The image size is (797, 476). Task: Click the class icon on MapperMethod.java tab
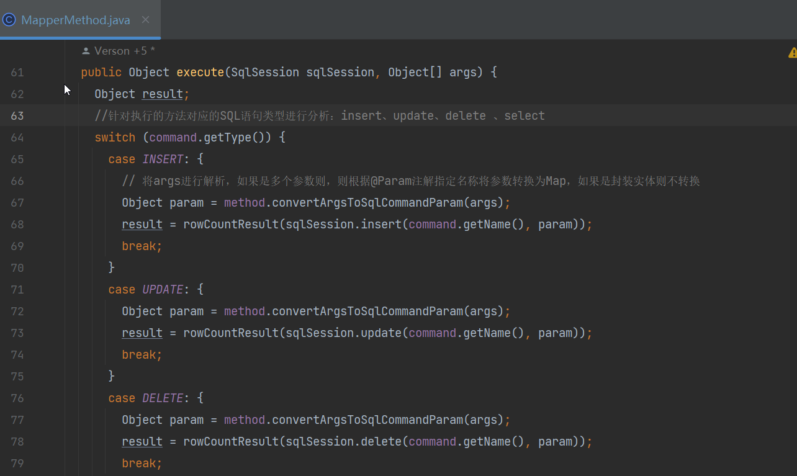[x=9, y=20]
